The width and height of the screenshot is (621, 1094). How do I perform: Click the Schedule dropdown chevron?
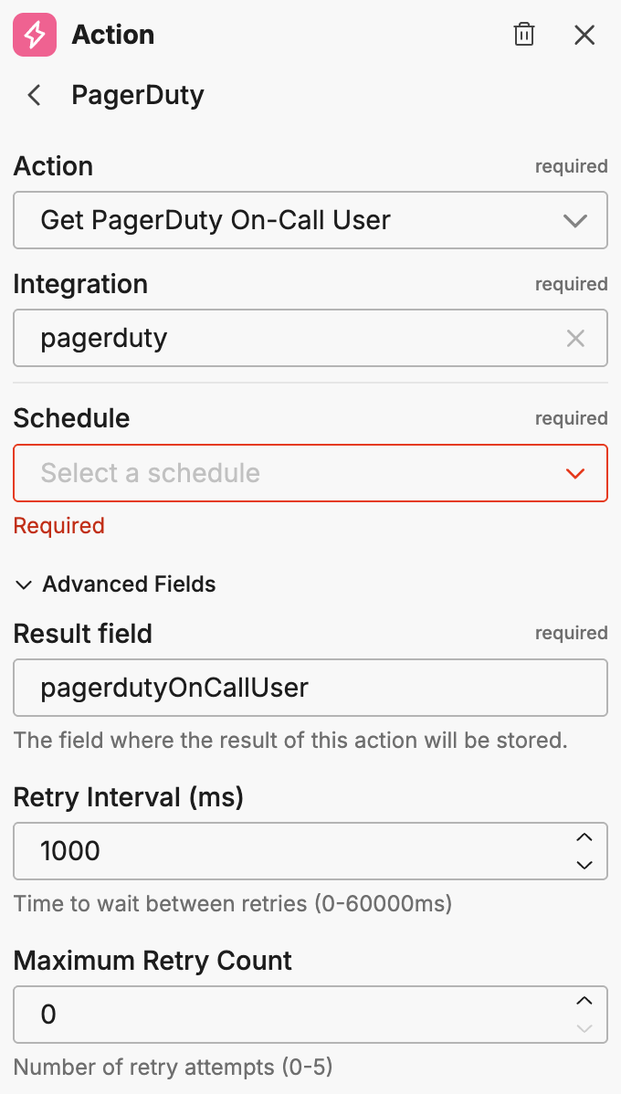(574, 473)
